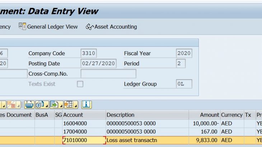
Task: Select the Description column header
Action: tap(147, 115)
